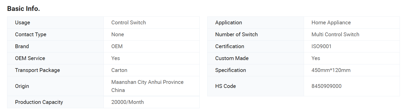Viewport: 407px width, 112px height.
Task: Click the HS Code number 8450909000
Action: pyautogui.click(x=326, y=86)
